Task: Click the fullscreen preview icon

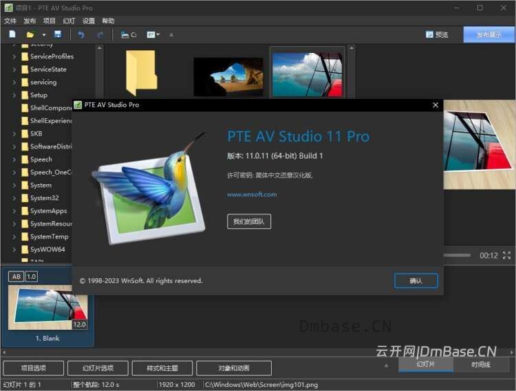Action: [x=507, y=256]
